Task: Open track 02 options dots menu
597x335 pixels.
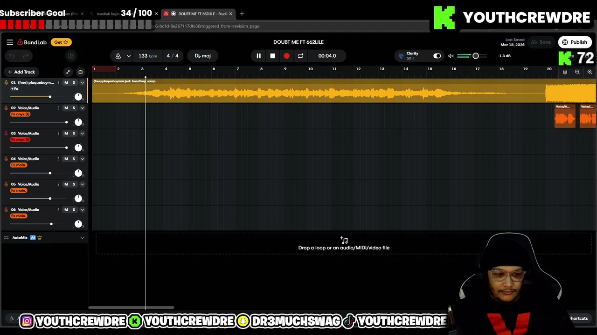Action: coord(58,108)
